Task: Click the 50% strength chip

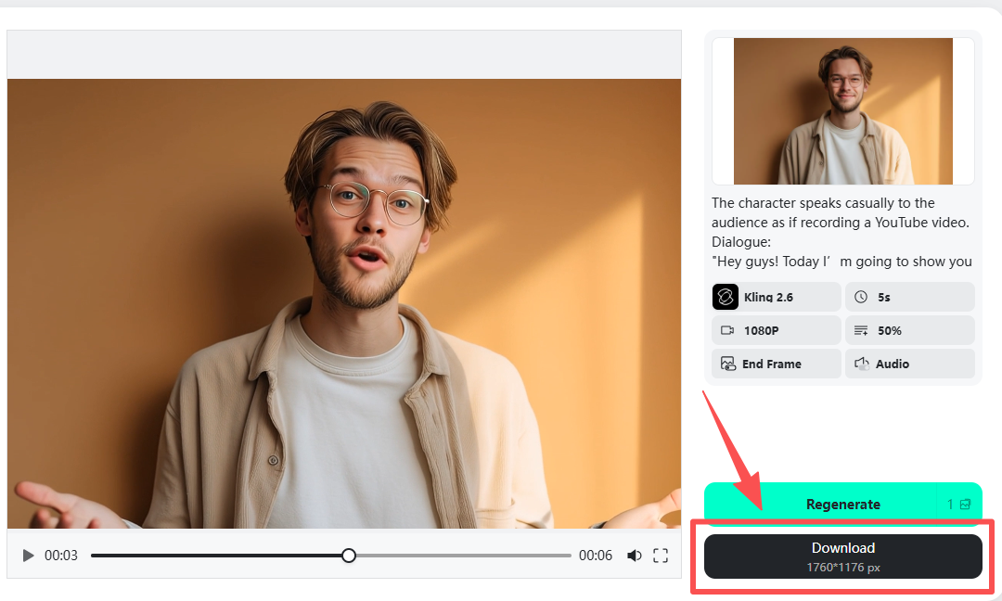Action: [x=909, y=330]
